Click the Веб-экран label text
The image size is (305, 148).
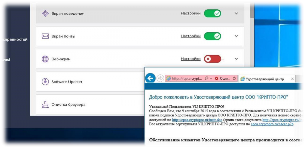coord(61,59)
